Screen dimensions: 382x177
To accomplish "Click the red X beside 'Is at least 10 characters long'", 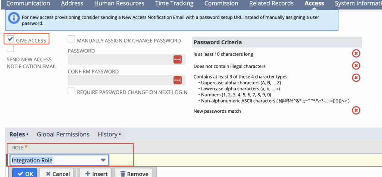I will tap(356, 54).
